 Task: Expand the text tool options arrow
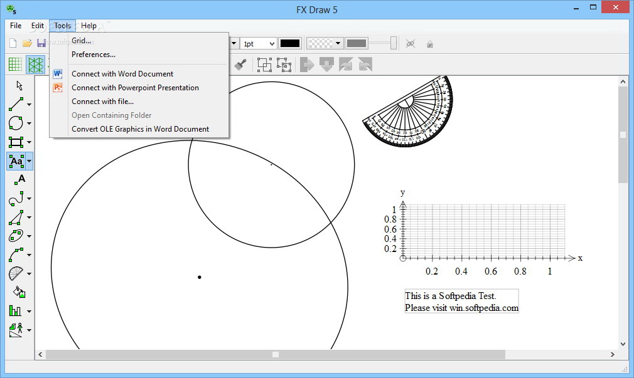coord(29,161)
